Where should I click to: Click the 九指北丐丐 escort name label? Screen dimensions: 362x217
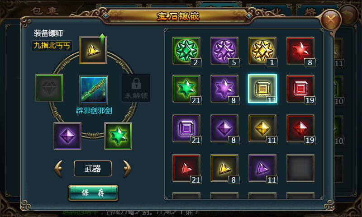[x=52, y=45]
